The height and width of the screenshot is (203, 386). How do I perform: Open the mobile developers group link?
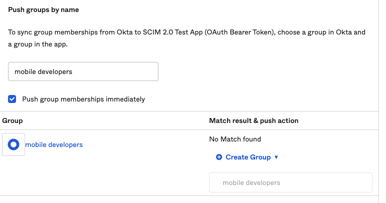[x=54, y=144]
